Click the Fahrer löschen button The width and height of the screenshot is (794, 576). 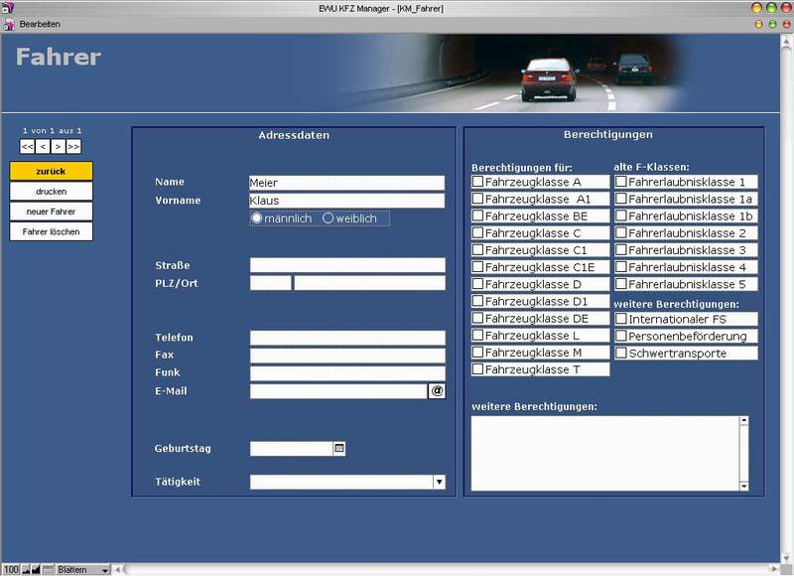pyautogui.click(x=52, y=231)
